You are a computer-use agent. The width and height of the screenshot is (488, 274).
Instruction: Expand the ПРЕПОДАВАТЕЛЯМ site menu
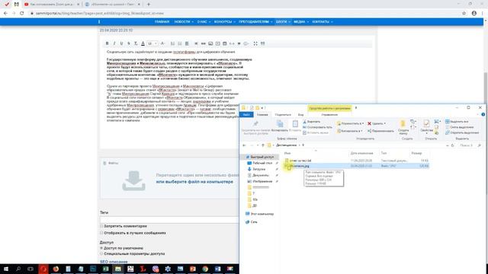click(x=255, y=22)
